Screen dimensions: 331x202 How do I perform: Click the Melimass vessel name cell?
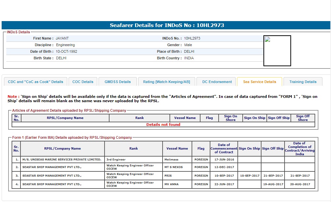tap(177, 159)
